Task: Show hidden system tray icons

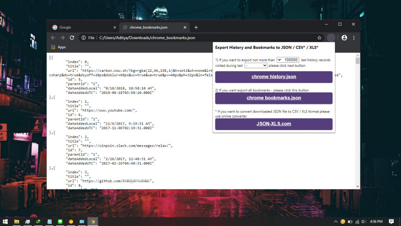Action: coord(335,221)
